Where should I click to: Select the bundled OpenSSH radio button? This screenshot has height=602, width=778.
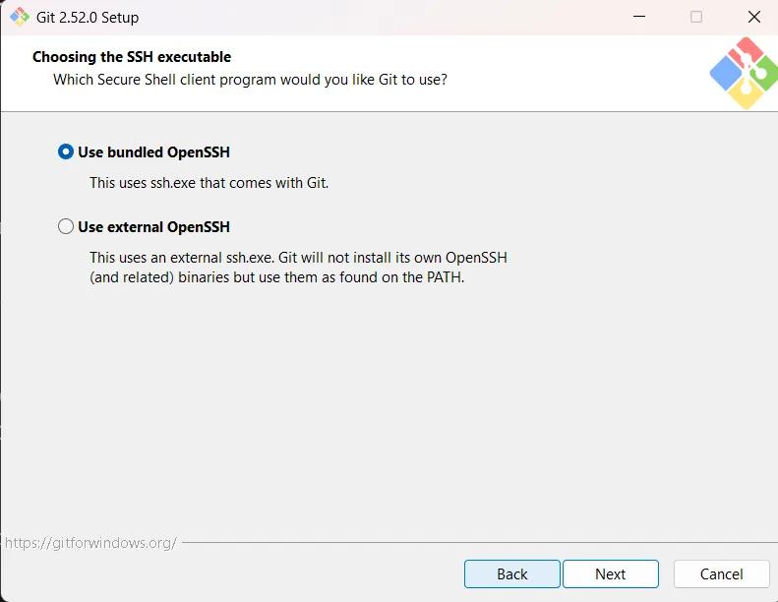66,151
